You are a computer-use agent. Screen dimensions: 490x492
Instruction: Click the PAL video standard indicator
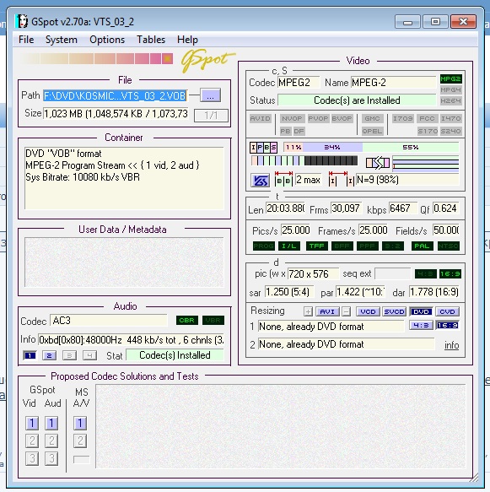[x=422, y=246]
